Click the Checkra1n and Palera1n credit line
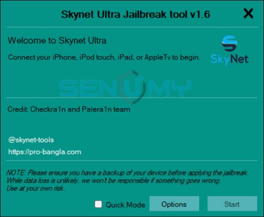The width and height of the screenshot is (264, 217). coord(69,109)
